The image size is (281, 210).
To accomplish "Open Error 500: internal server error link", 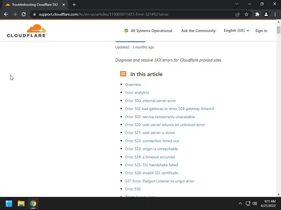I will click(x=150, y=101).
